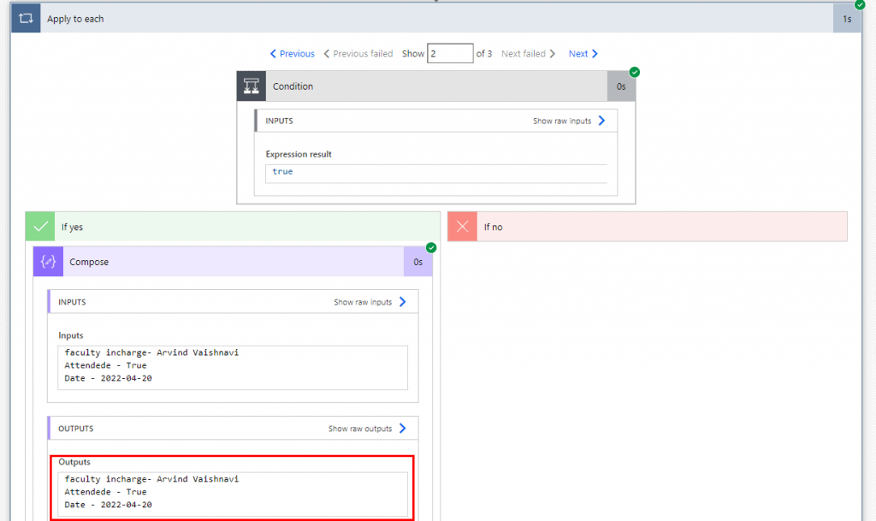Click the Compose action icon
Viewport: 876px width, 521px height.
48,261
